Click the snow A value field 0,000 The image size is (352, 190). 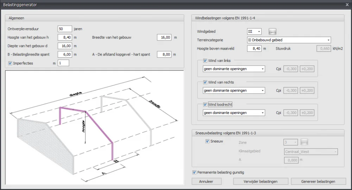pos(291,160)
